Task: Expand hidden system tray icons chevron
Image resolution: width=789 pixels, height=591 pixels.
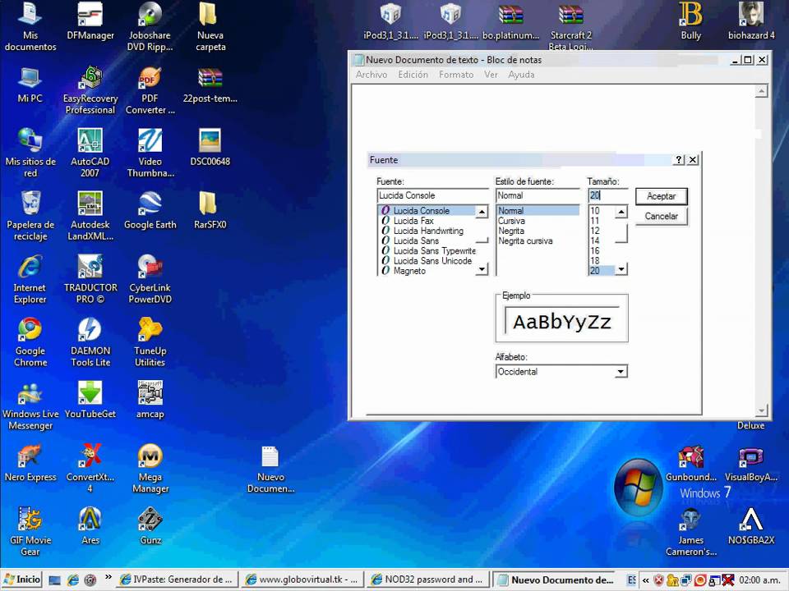Action: pos(646,580)
